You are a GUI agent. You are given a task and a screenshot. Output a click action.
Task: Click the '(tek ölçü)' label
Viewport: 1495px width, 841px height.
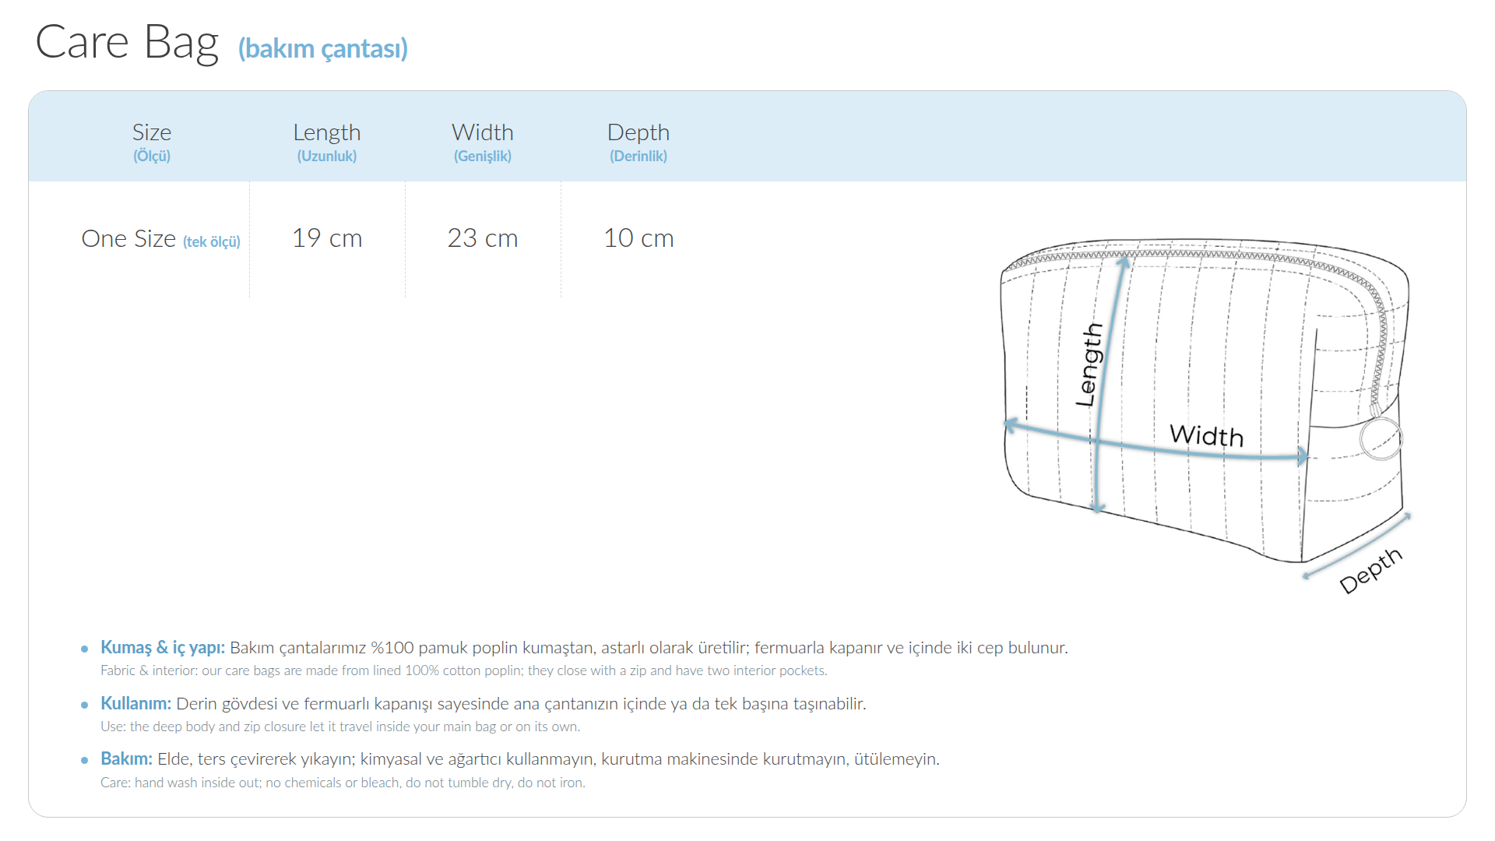[212, 242]
